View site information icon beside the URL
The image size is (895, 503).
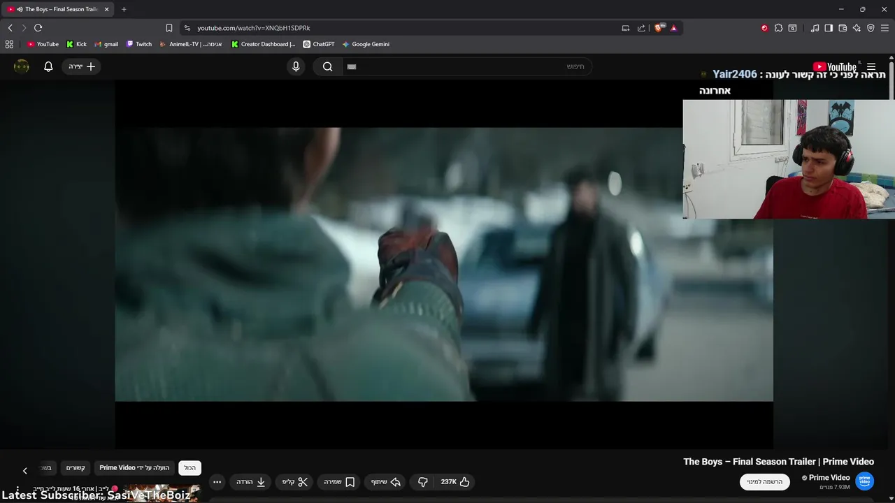(x=187, y=28)
